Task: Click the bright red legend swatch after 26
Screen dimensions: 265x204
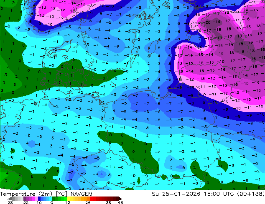Action: point(91,199)
